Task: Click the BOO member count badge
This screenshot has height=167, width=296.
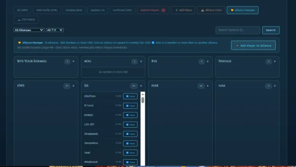Action: tap(135, 62)
